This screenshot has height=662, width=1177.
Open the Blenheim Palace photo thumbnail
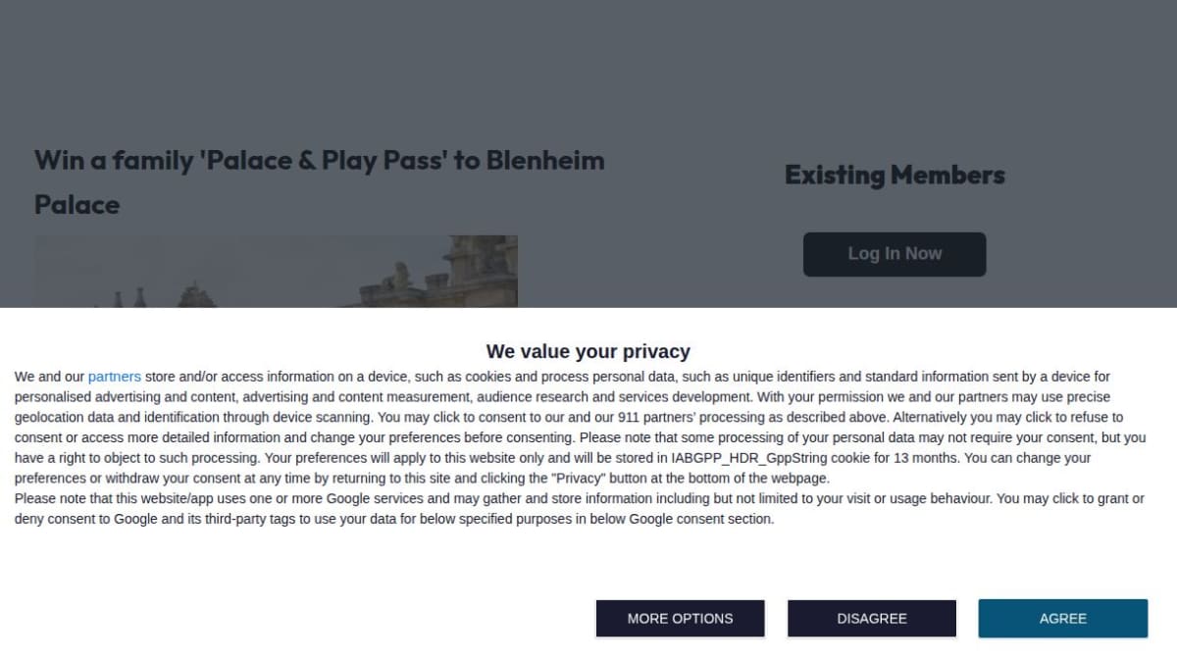point(276,271)
